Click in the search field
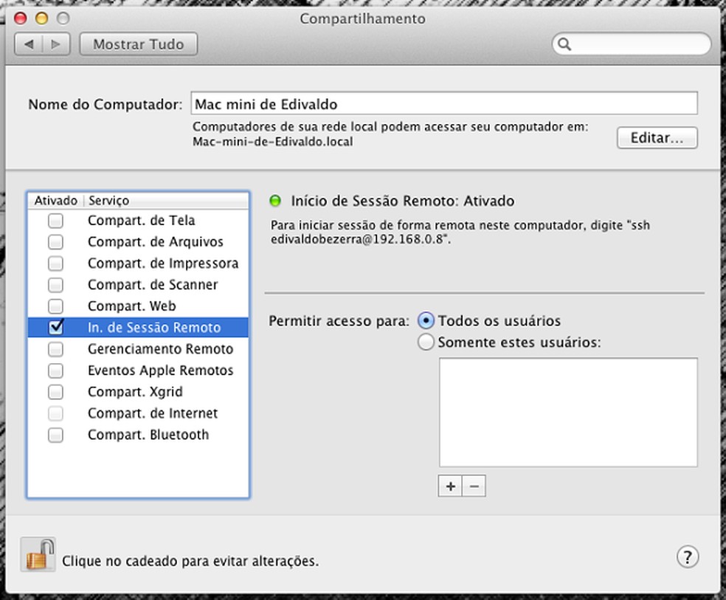 [x=632, y=44]
